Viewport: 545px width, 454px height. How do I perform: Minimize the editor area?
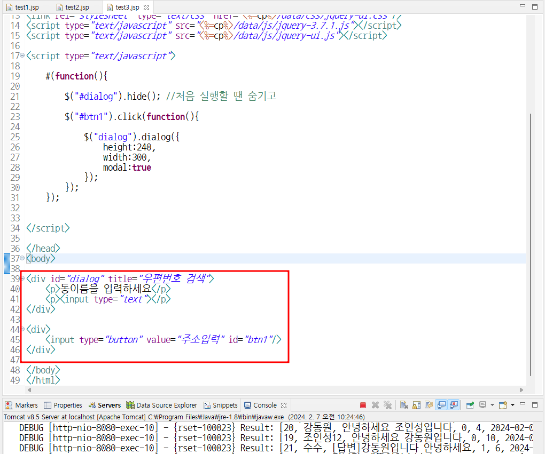[523, 6]
